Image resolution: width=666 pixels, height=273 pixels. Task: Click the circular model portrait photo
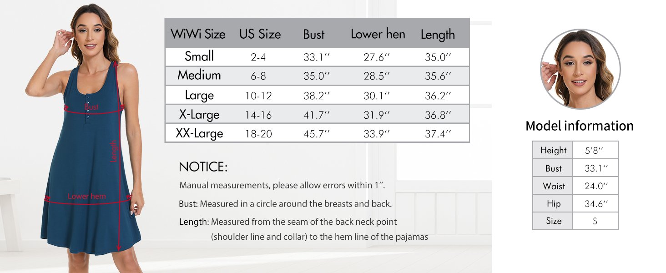coord(580,69)
